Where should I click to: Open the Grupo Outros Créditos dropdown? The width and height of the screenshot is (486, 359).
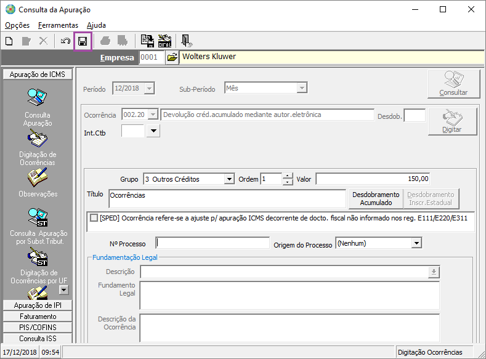[x=229, y=179]
